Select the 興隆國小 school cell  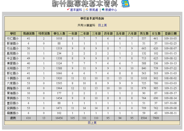click(x=13, y=88)
